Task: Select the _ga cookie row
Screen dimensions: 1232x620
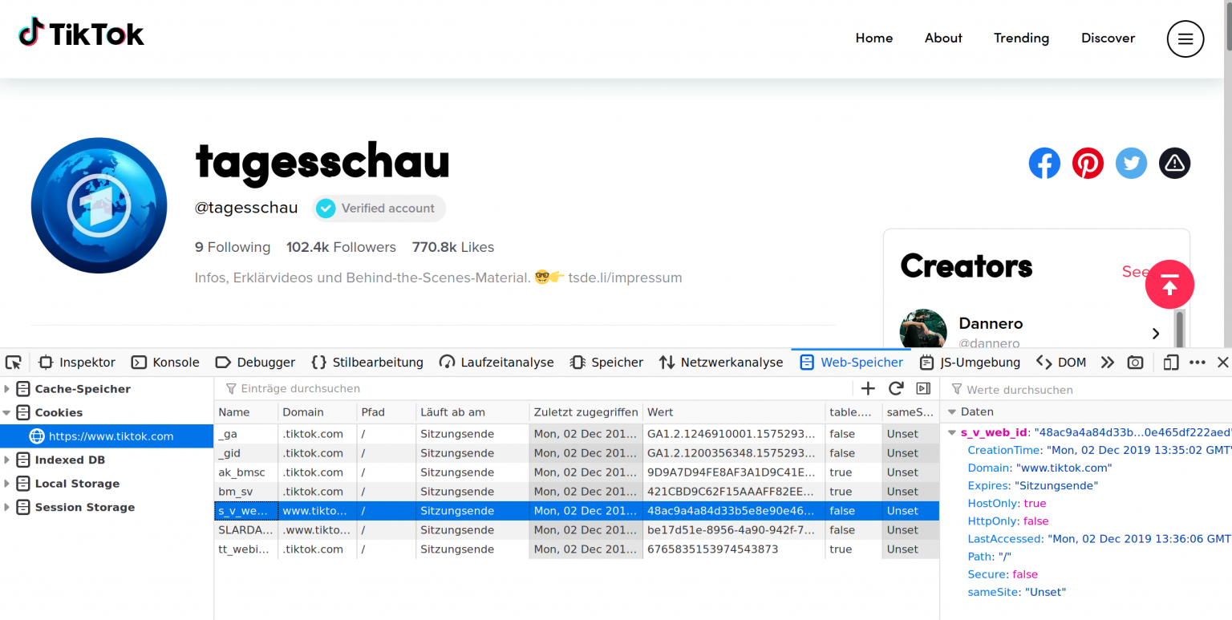Action: click(x=577, y=434)
